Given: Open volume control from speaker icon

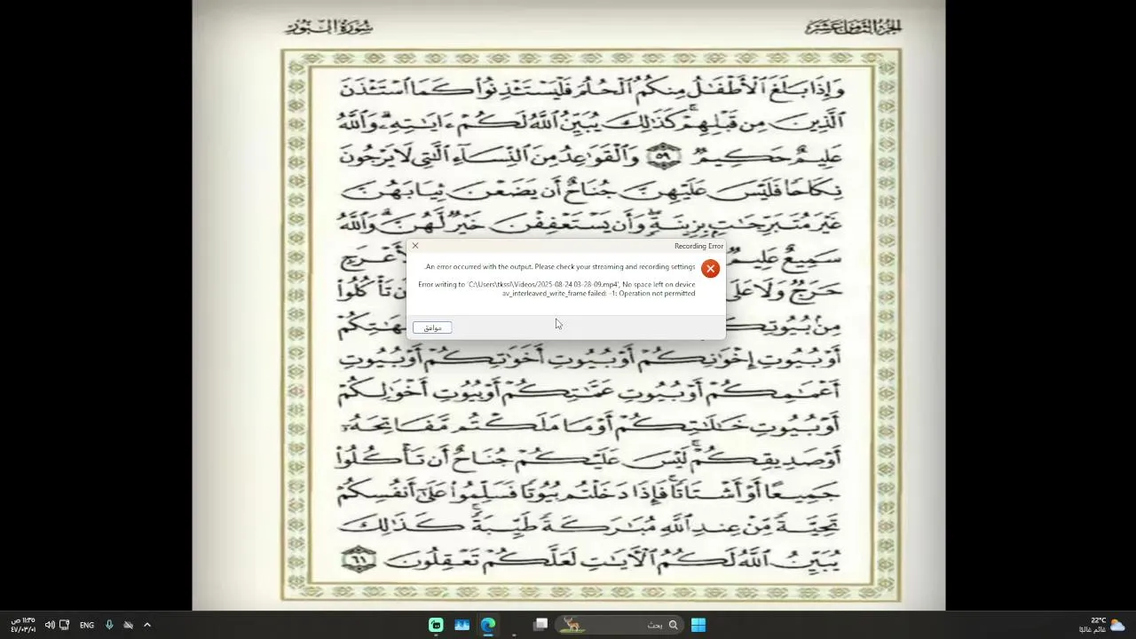Looking at the screenshot, I should (x=50, y=625).
